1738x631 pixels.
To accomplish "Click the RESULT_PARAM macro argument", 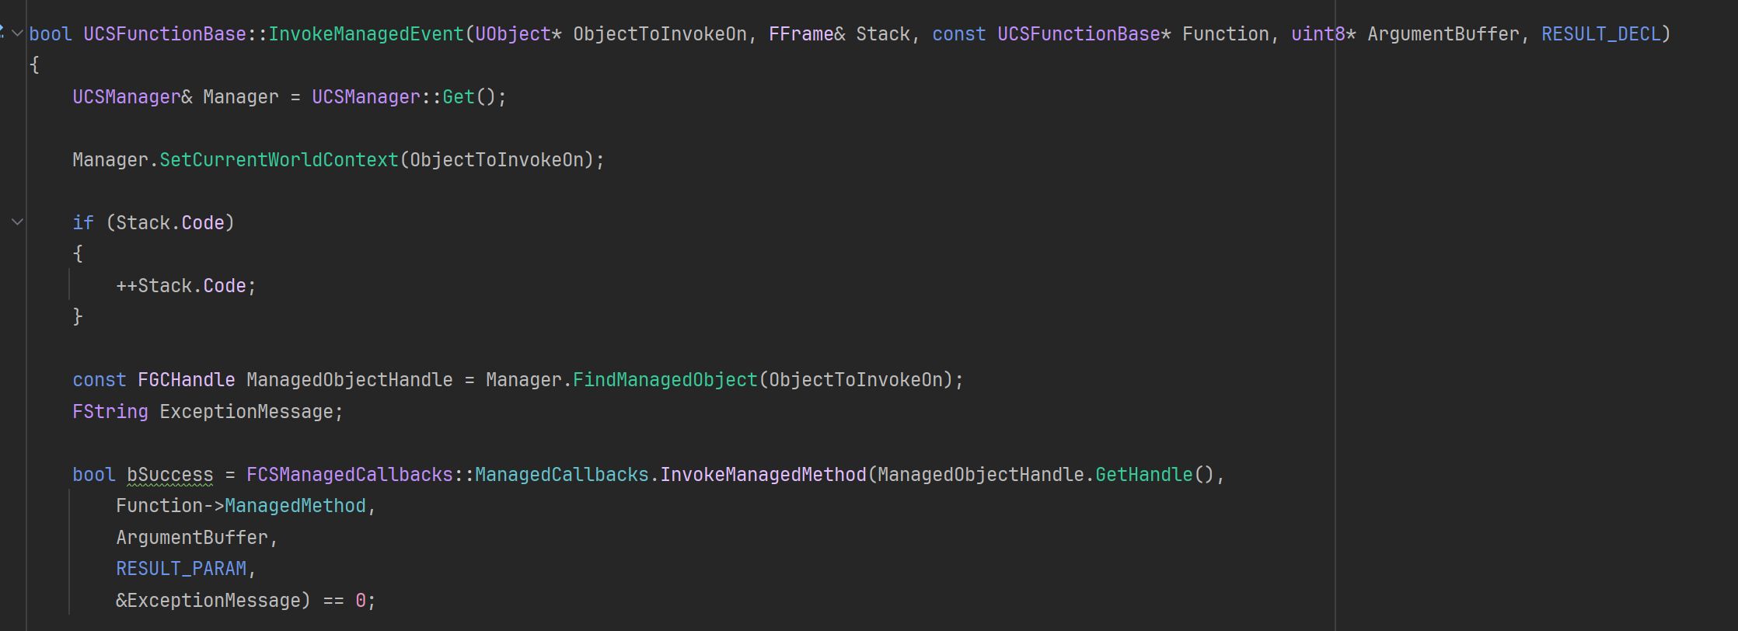I will tap(181, 569).
